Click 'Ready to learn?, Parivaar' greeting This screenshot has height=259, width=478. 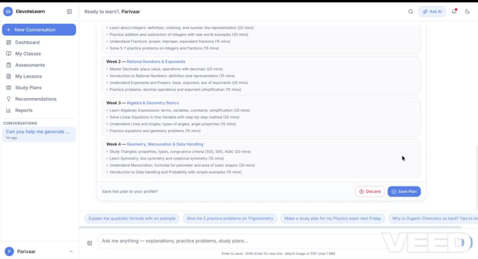112,11
